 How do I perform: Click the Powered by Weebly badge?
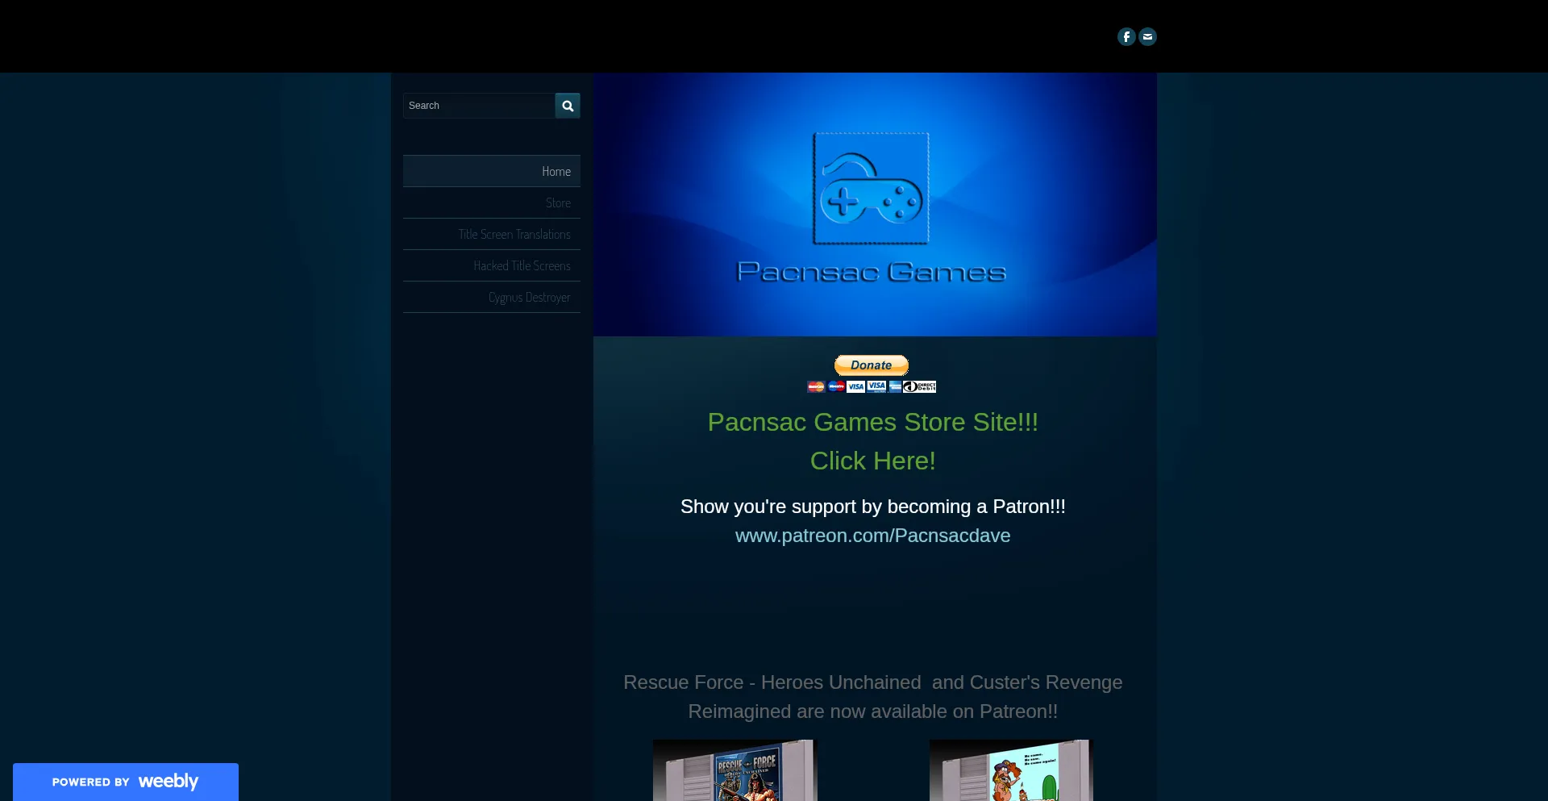pos(126,782)
